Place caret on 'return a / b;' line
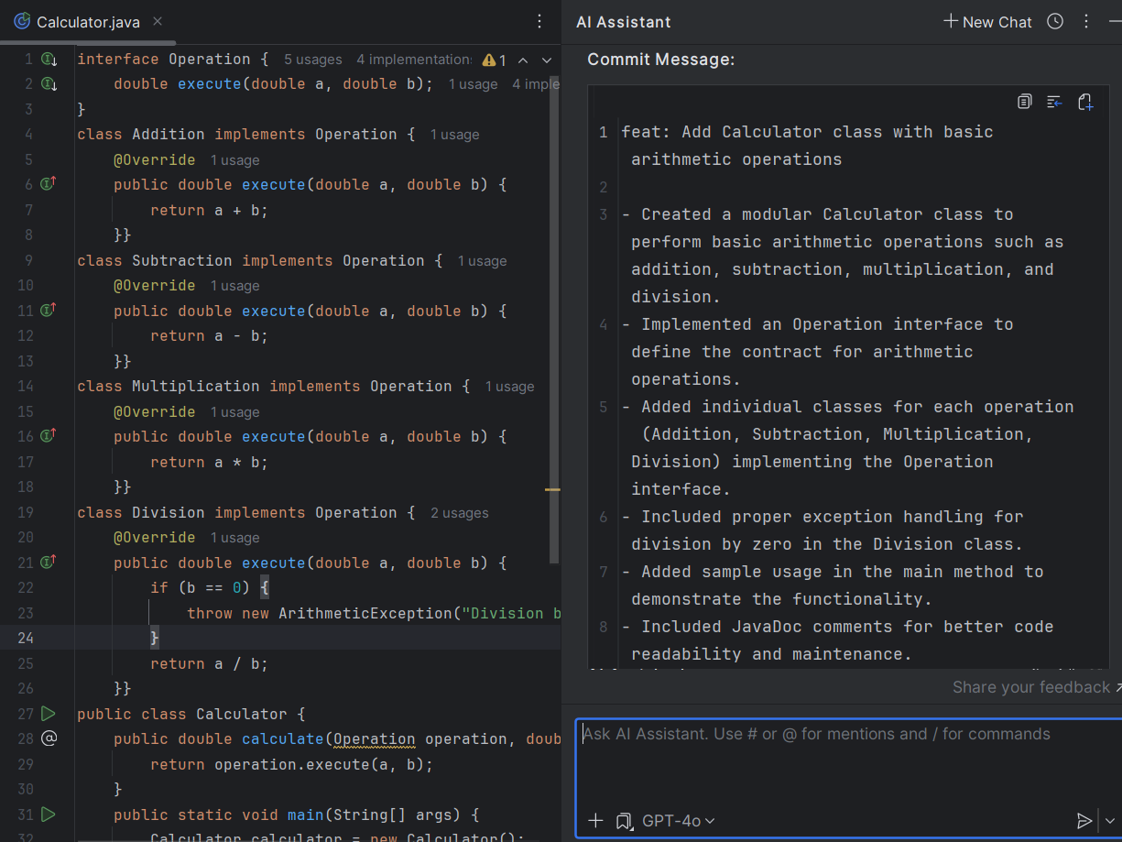Screen dimensions: 1122x842 (x=209, y=663)
